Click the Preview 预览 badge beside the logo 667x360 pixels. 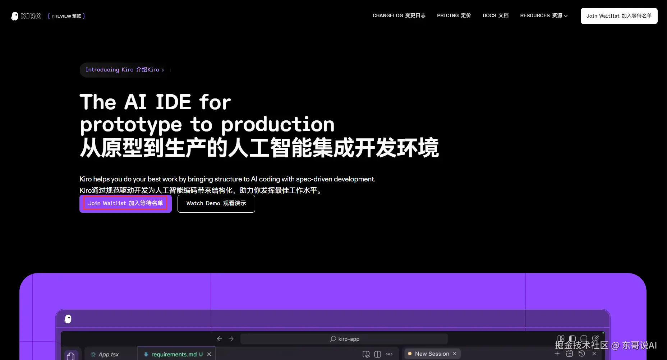click(x=66, y=16)
